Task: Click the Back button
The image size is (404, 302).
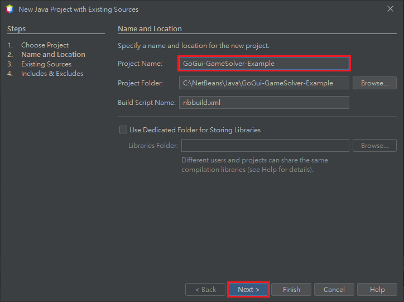Action: coord(205,289)
